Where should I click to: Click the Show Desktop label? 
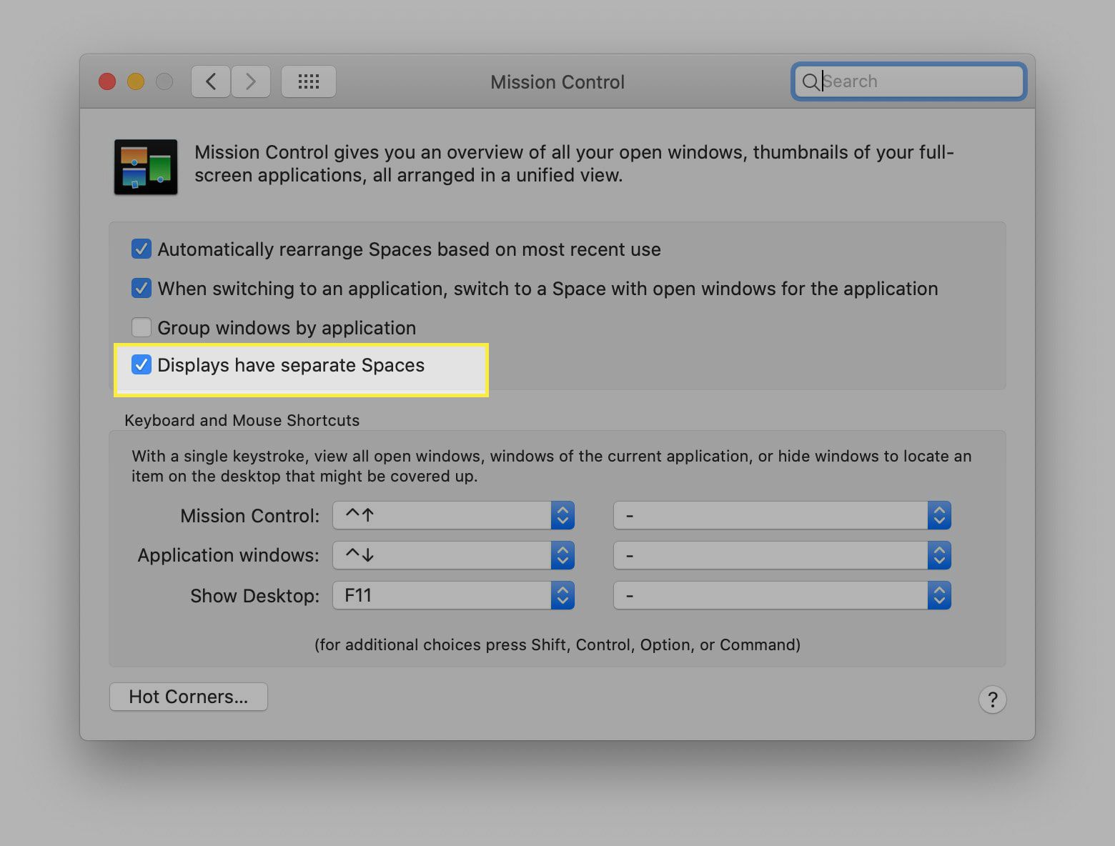coord(254,596)
